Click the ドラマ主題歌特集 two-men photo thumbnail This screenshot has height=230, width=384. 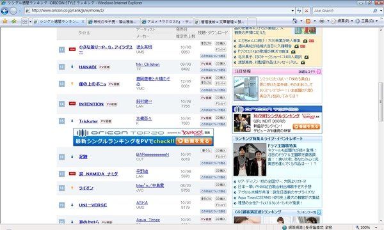(x=250, y=160)
